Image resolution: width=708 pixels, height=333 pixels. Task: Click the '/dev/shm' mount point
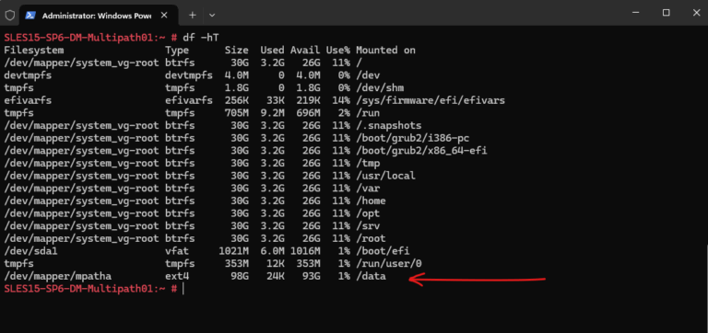[x=380, y=88]
